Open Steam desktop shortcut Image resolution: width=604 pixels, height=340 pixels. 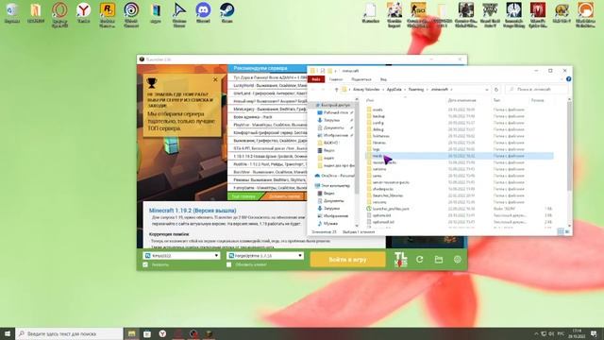click(x=226, y=12)
